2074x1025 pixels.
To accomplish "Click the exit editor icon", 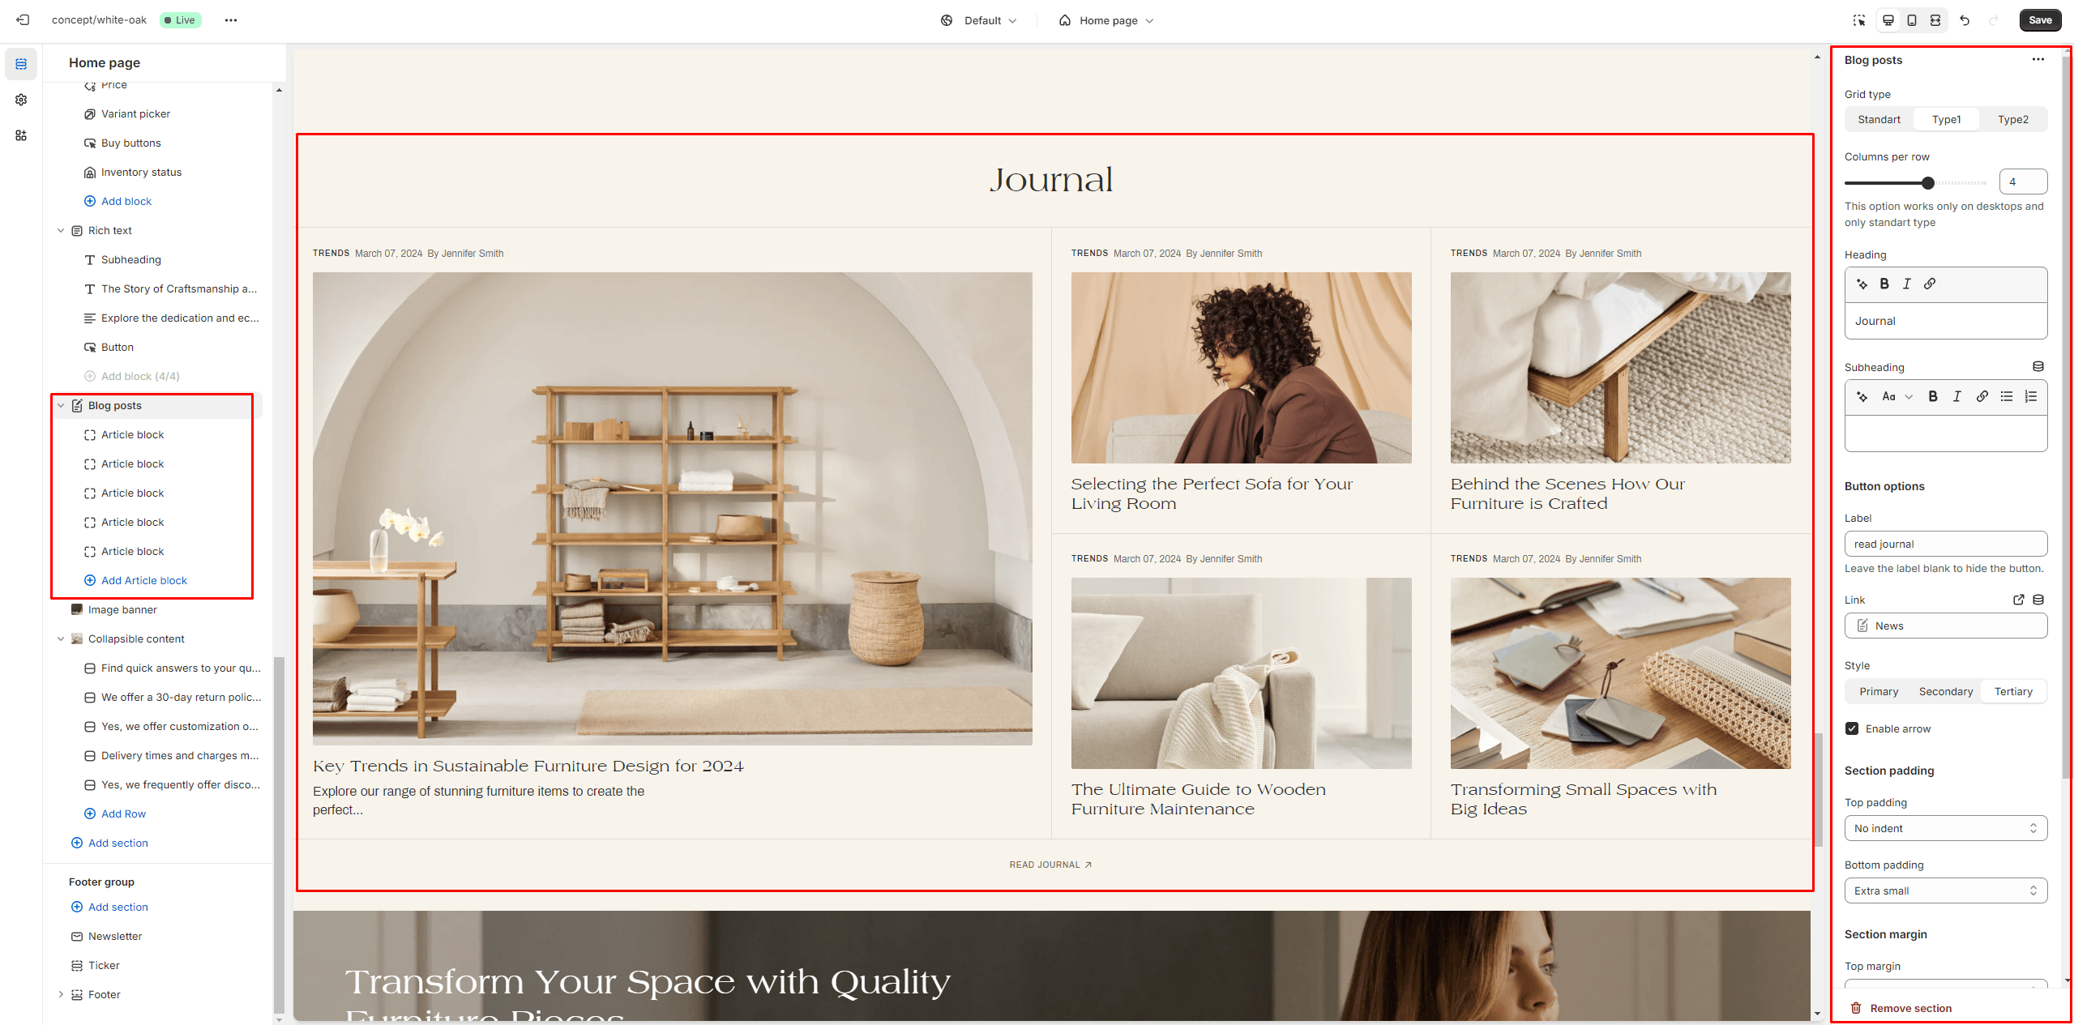I will pos(23,20).
